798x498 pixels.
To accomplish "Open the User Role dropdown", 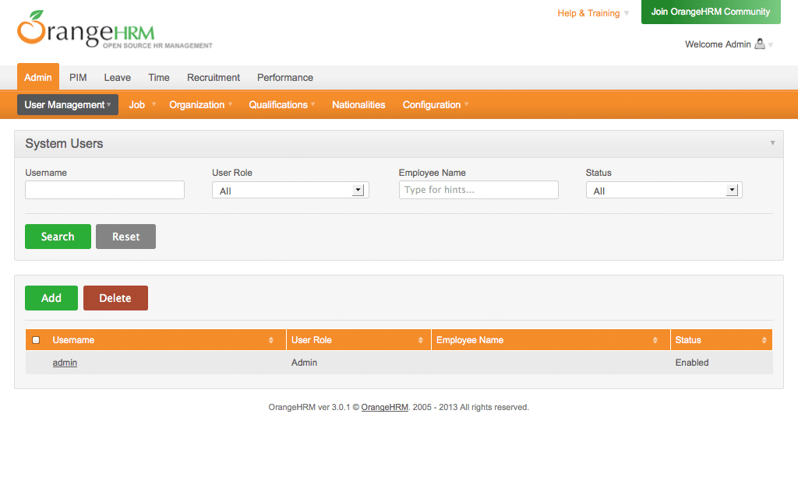I will [x=290, y=190].
